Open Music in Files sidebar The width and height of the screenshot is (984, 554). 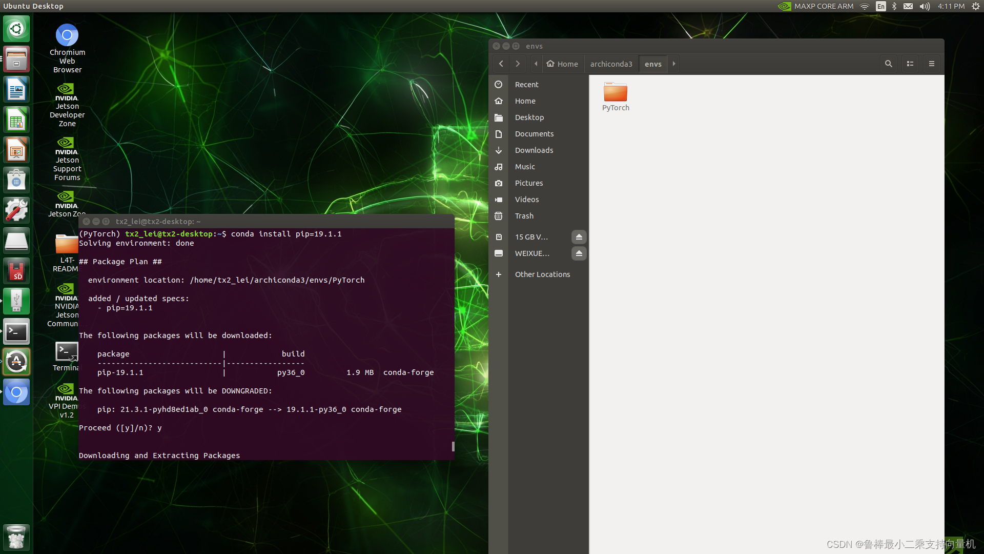538,167
